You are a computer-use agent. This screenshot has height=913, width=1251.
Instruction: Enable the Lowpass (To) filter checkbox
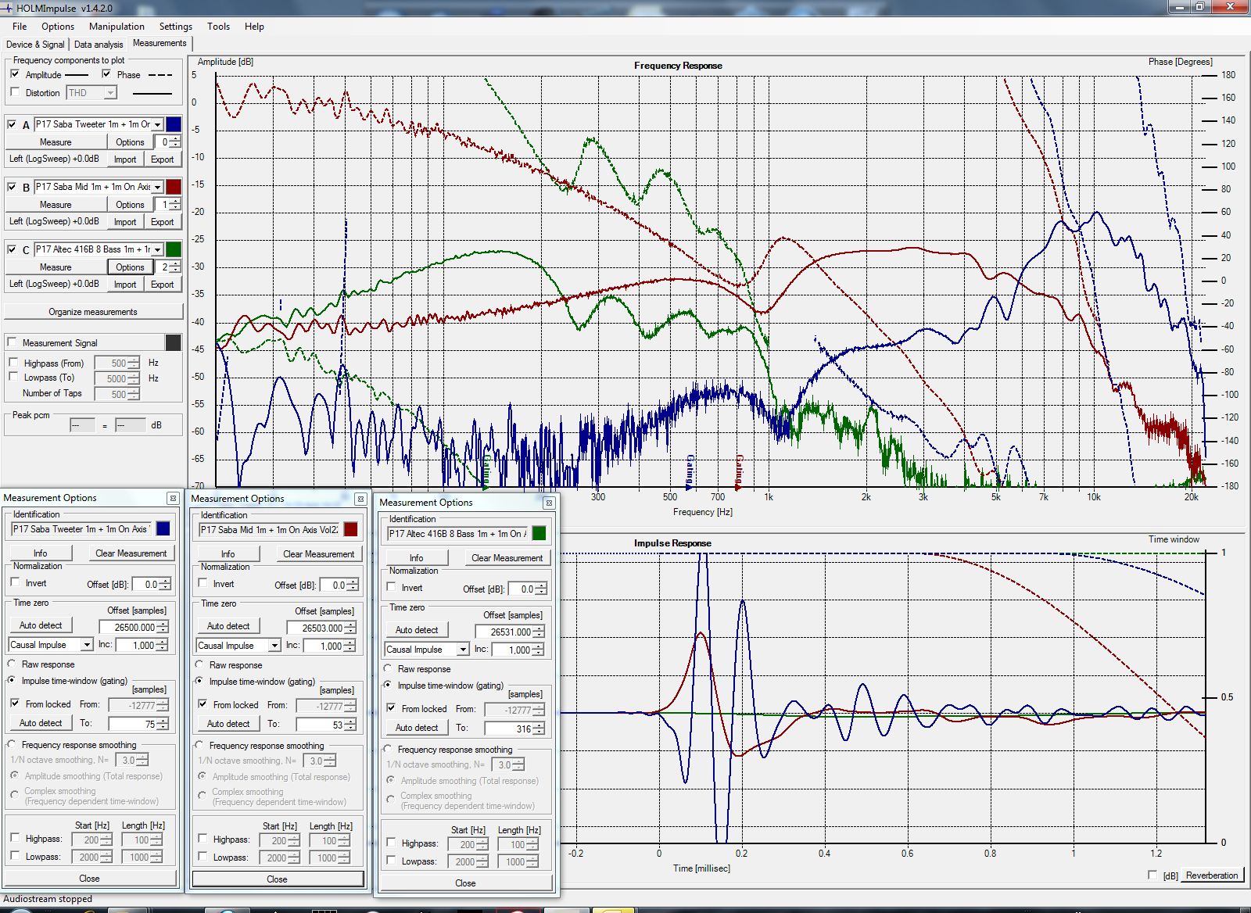tap(13, 377)
